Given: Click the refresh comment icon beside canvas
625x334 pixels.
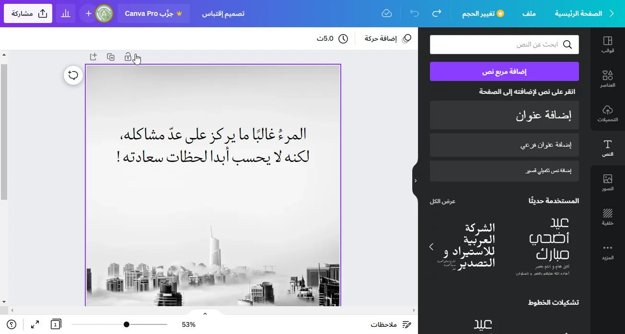Looking at the screenshot, I should [x=73, y=75].
